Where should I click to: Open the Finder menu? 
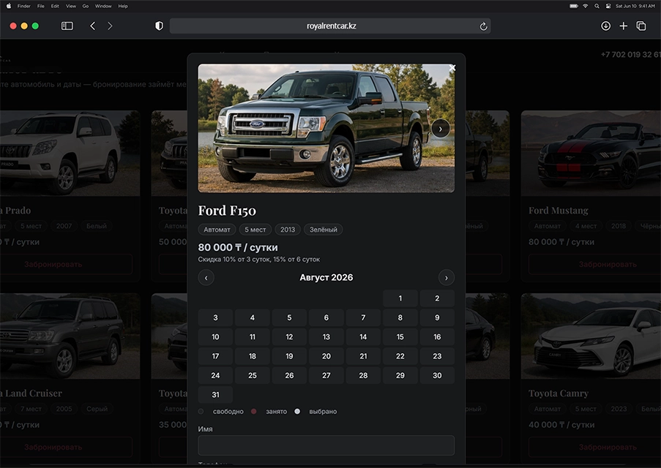[x=23, y=6]
